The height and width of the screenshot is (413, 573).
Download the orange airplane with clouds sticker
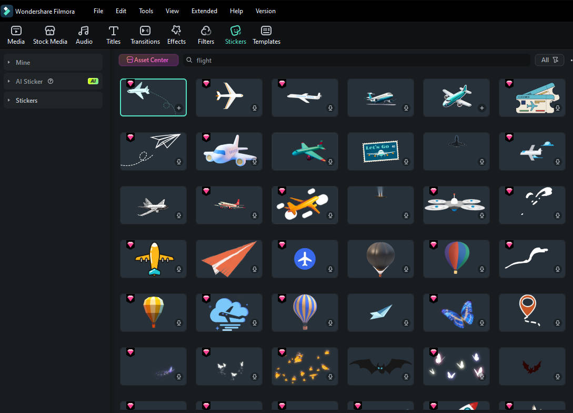click(x=330, y=215)
